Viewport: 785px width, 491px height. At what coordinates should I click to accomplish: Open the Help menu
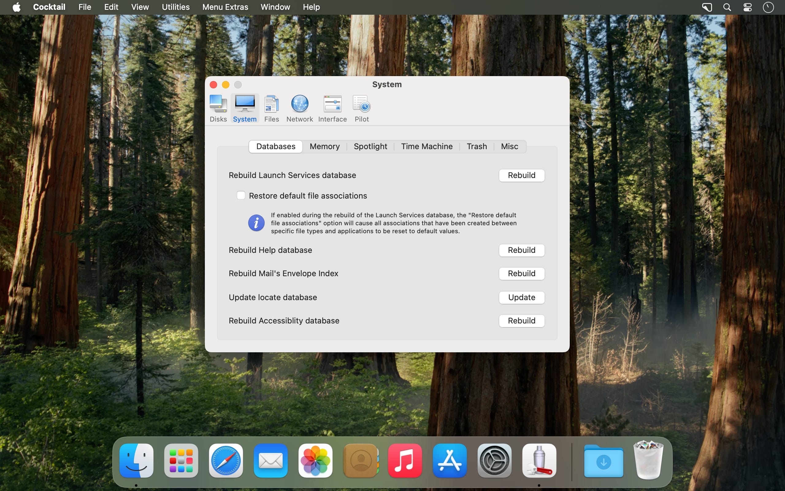pyautogui.click(x=311, y=7)
